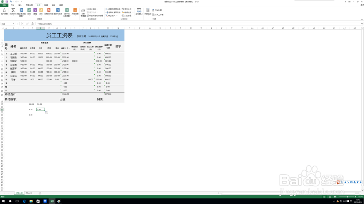Switch to the View (视图) tab
Viewport: 364px width, 204px height.
tap(61, 5)
